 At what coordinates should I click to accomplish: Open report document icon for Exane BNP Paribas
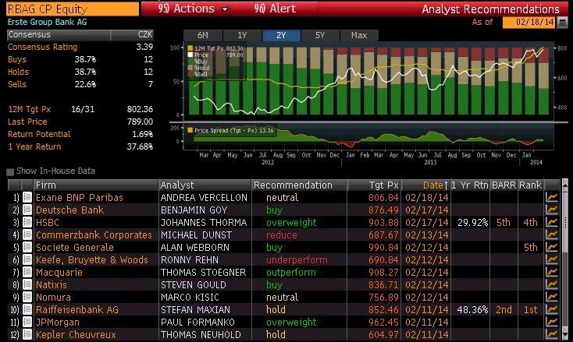tap(27, 197)
